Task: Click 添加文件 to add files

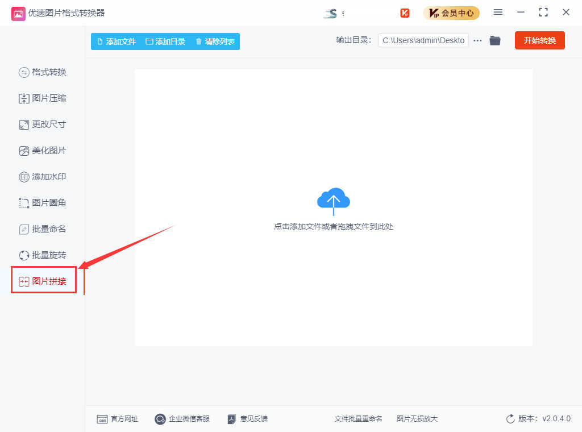Action: point(117,41)
